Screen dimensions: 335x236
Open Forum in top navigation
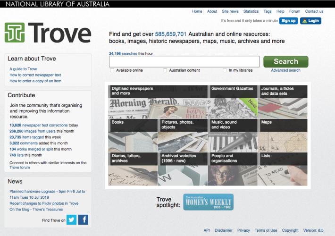click(294, 11)
